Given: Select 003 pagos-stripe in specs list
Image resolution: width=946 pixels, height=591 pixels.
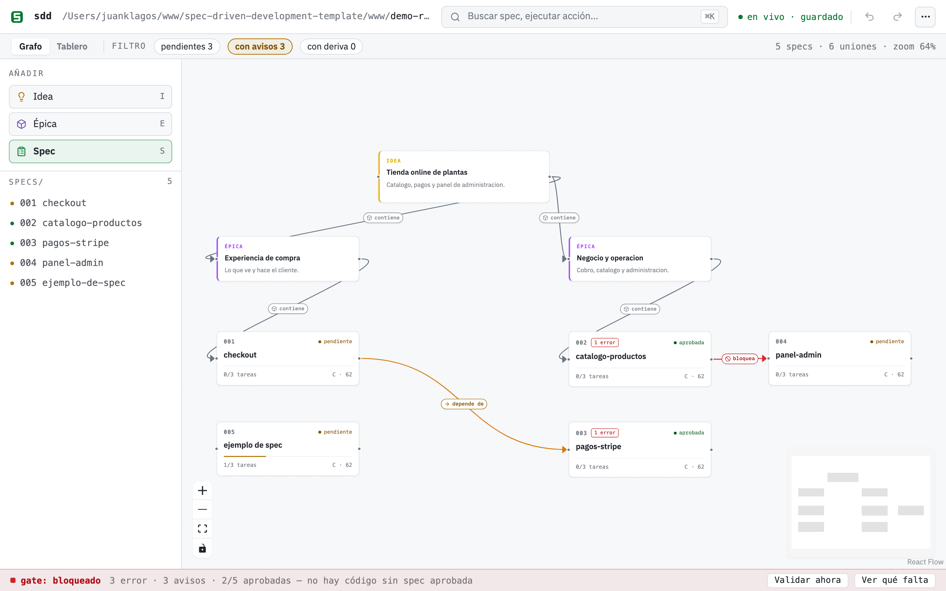Looking at the screenshot, I should (x=90, y=243).
